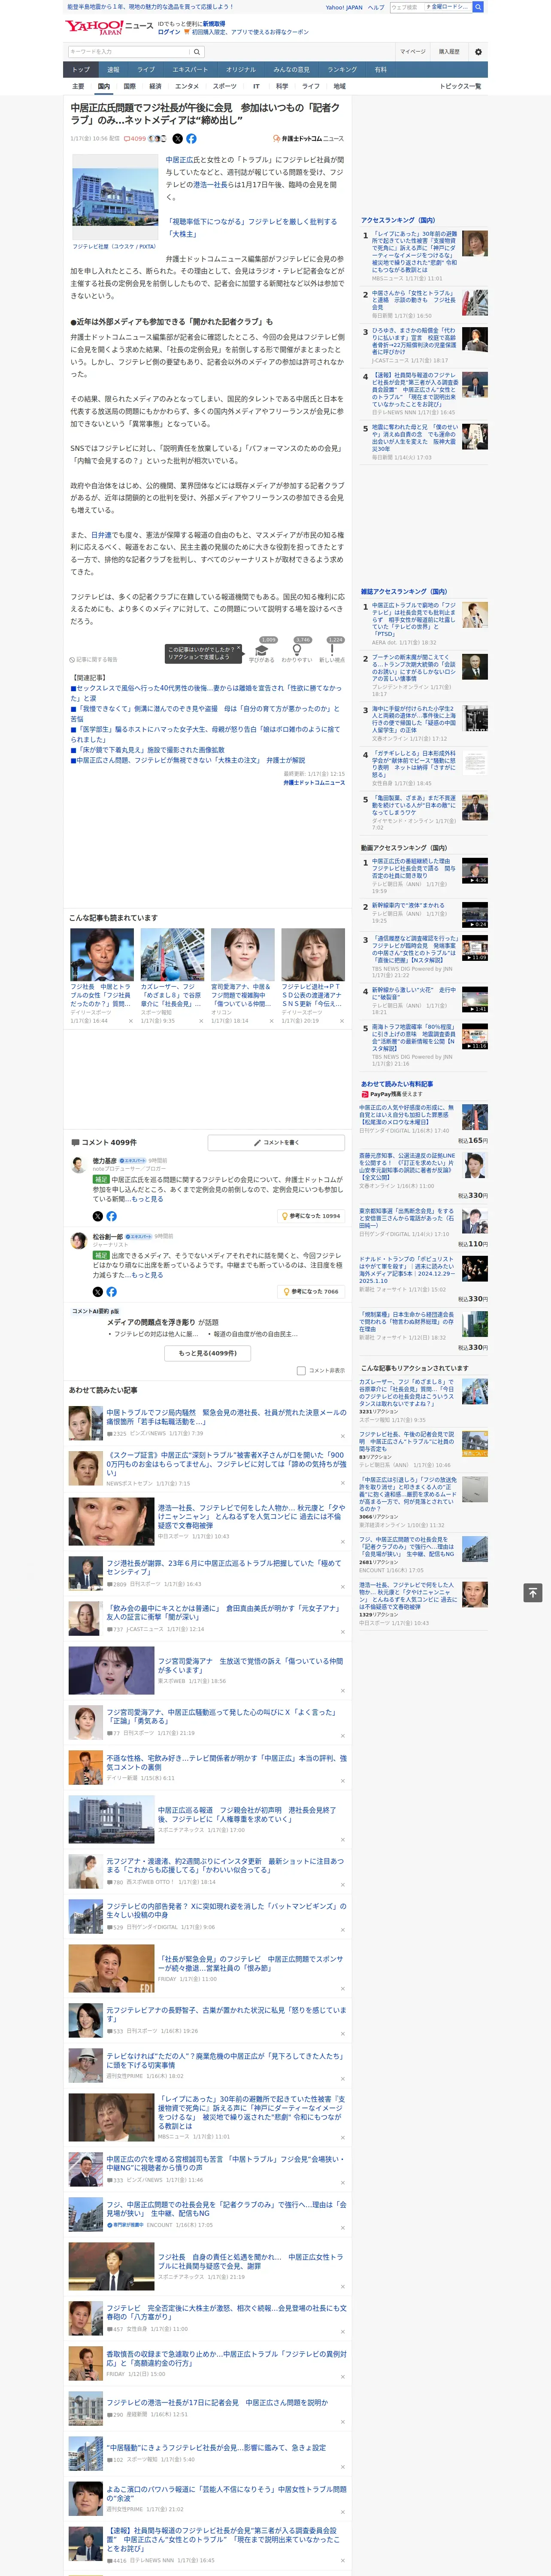The image size is (551, 2576).
Task: Share article on Facebook below headline
Action: click(191, 139)
